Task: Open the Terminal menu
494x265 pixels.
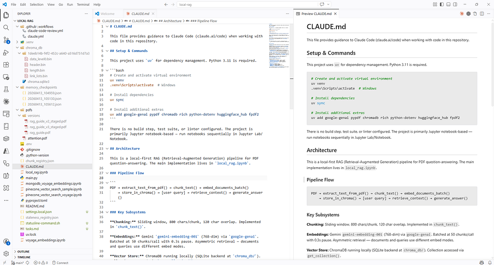Action: tap(83, 4)
